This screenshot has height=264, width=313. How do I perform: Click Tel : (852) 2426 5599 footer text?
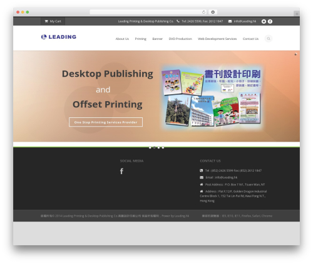pos(233,170)
